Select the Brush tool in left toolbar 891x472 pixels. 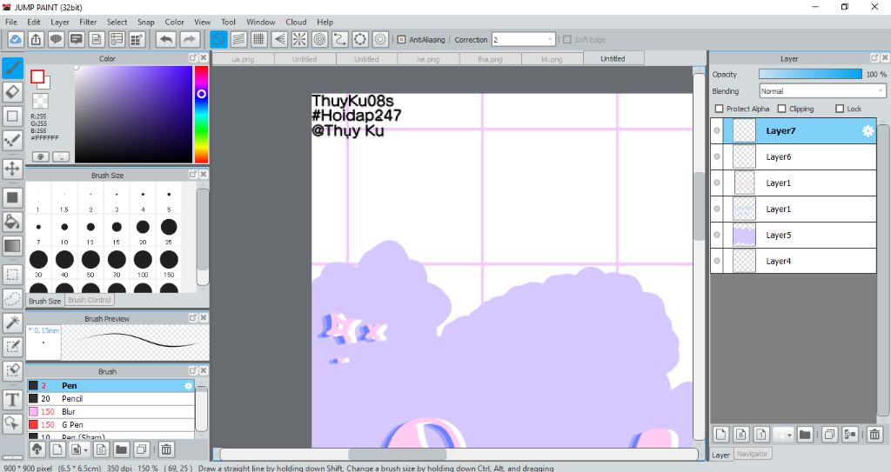click(12, 68)
